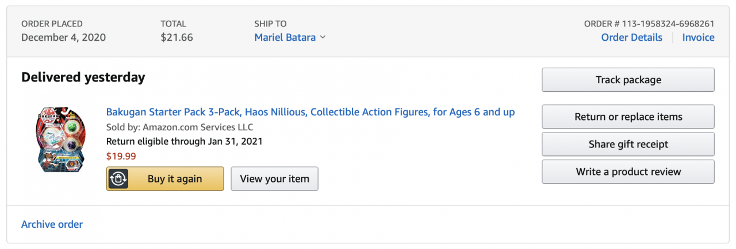736x249 pixels.
Task: Open the Bakugan product thumbnail image
Action: 60,140
